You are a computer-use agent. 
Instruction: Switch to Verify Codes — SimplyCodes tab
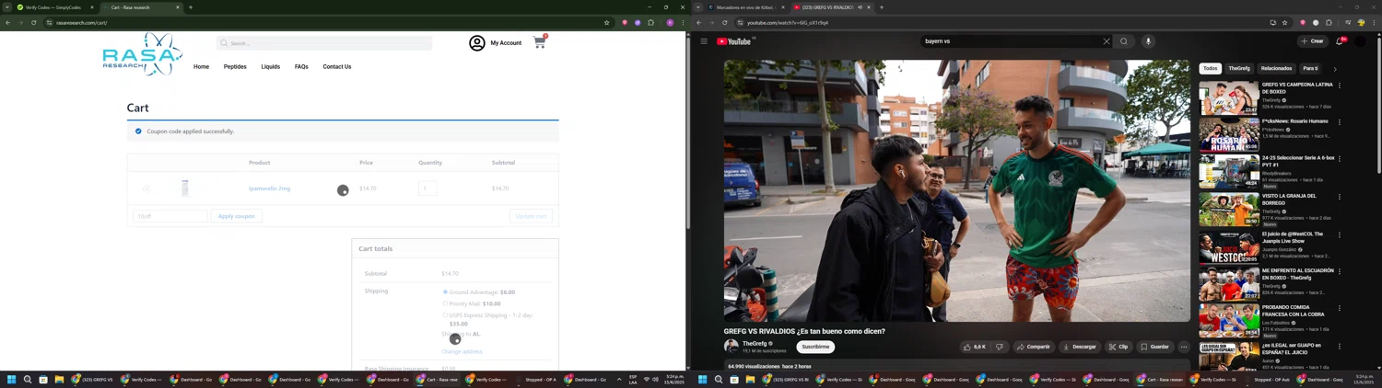(x=55, y=7)
